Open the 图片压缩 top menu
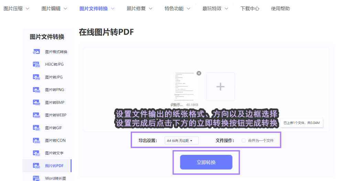The image size is (344, 181). coord(13,9)
